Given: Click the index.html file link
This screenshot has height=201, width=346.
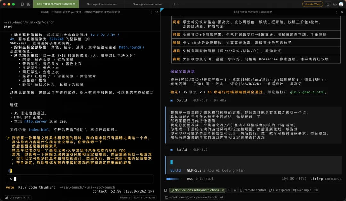Looking at the screenshot, I should 39,130.
